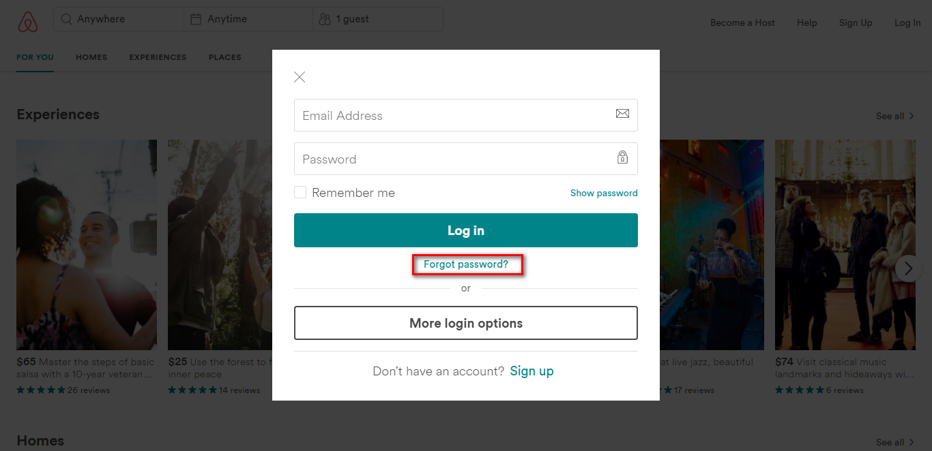The height and width of the screenshot is (451, 932).
Task: Focus the Email Address input field
Action: click(x=466, y=115)
